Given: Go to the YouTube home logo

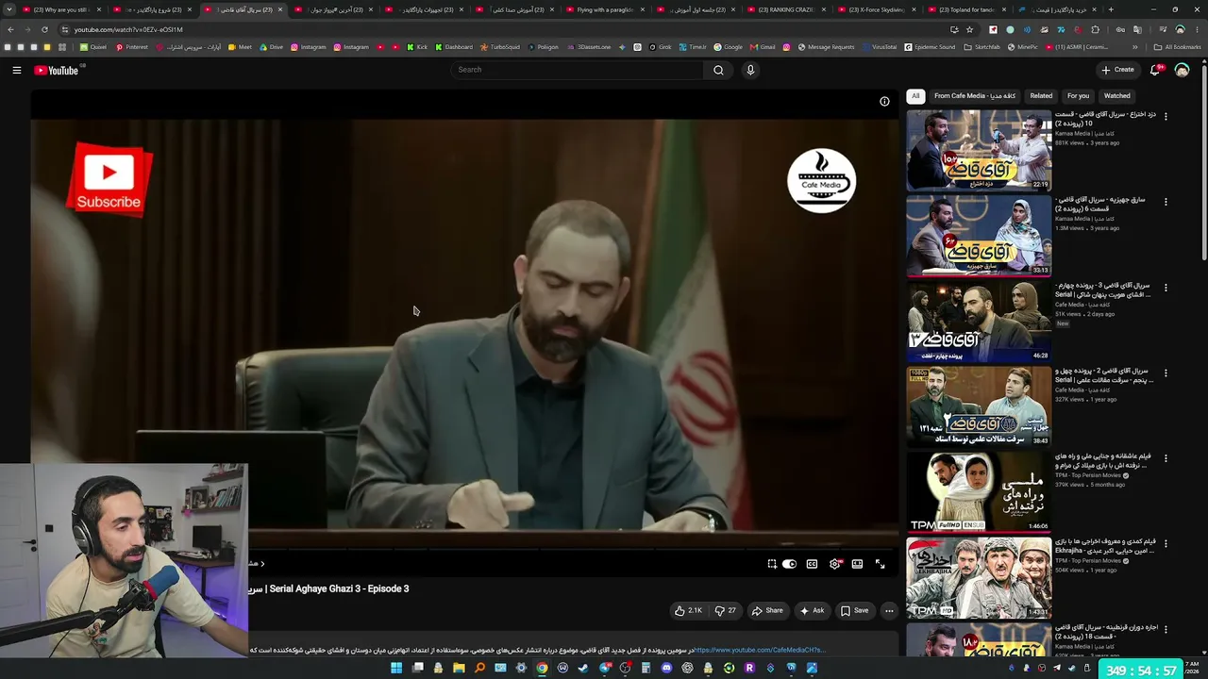Looking at the screenshot, I should point(57,70).
